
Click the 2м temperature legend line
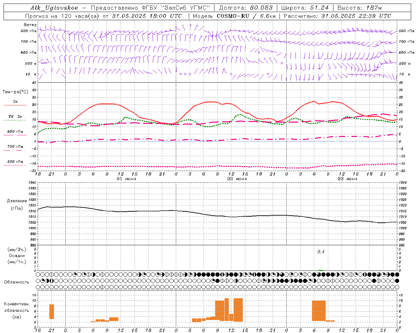pos(15,105)
